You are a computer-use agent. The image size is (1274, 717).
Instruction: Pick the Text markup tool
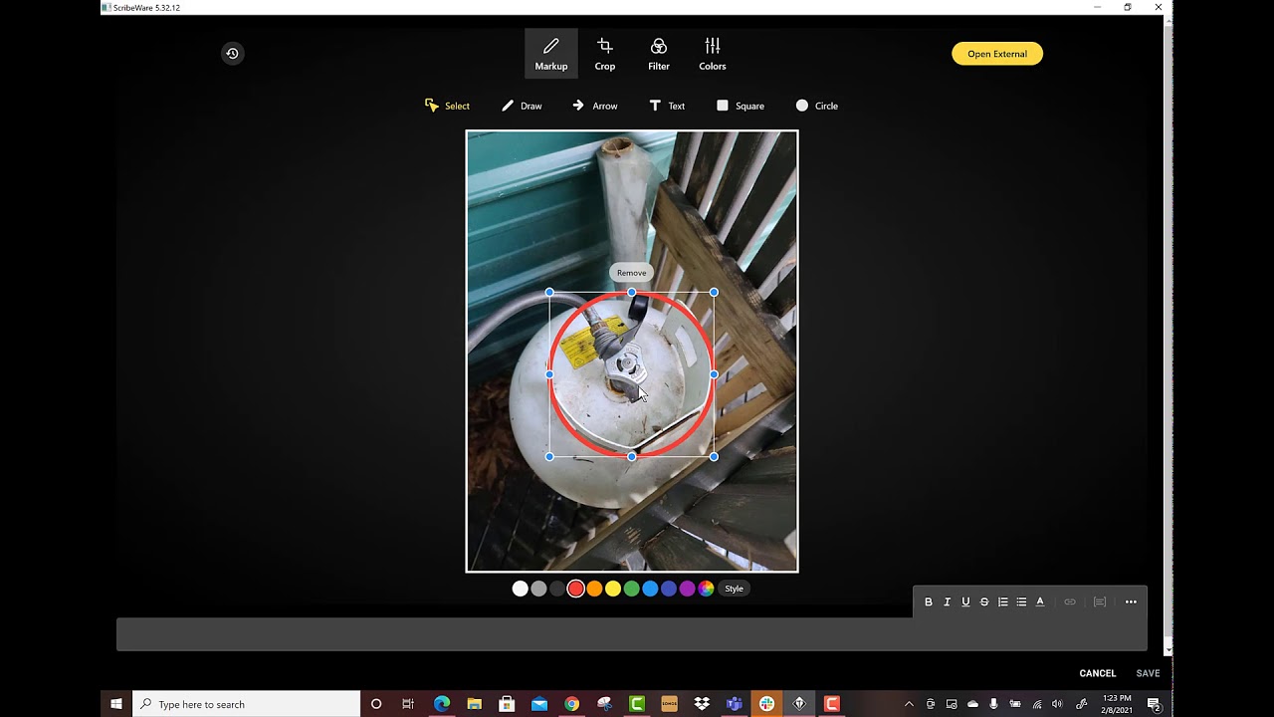(667, 106)
